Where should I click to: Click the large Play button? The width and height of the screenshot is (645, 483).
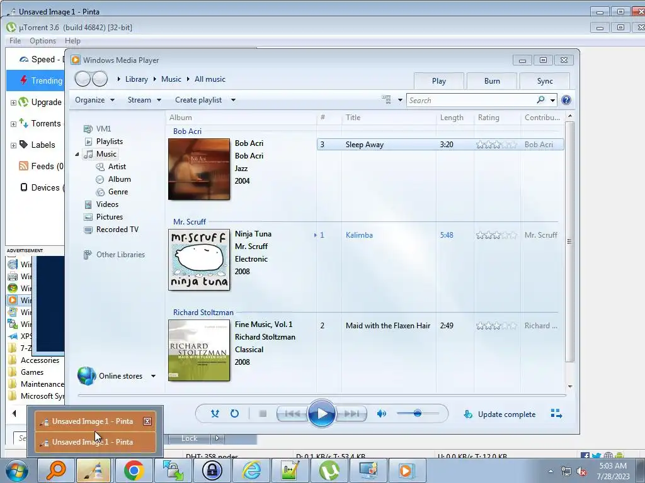tap(321, 414)
